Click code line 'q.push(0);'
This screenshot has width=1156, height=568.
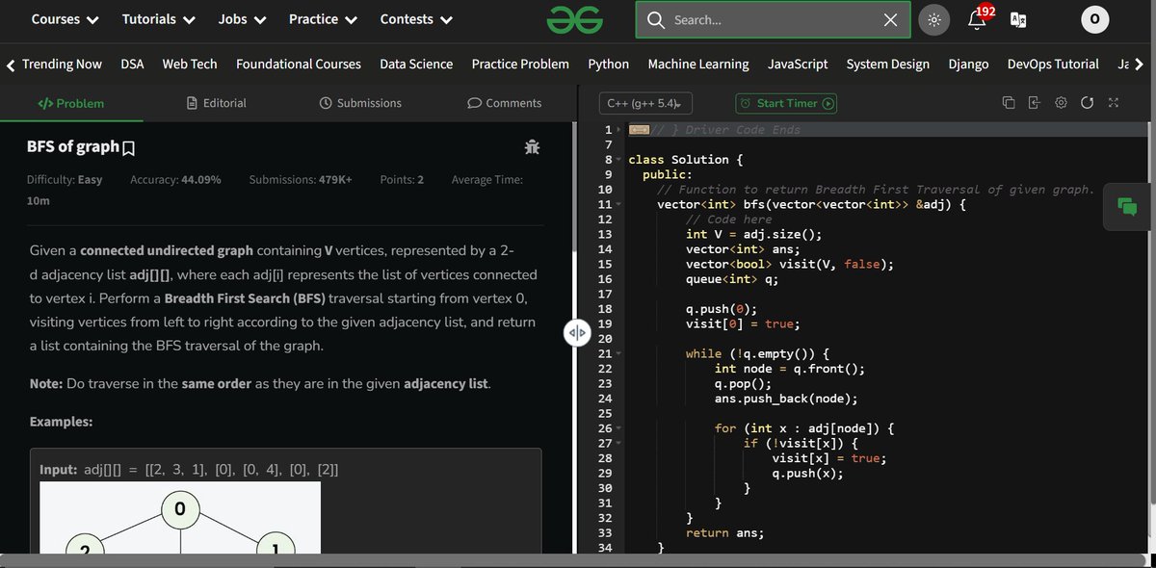click(722, 310)
